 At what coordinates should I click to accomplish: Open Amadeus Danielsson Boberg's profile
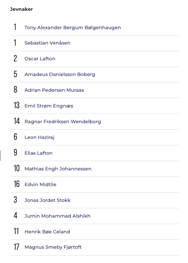pyautogui.click(x=60, y=74)
